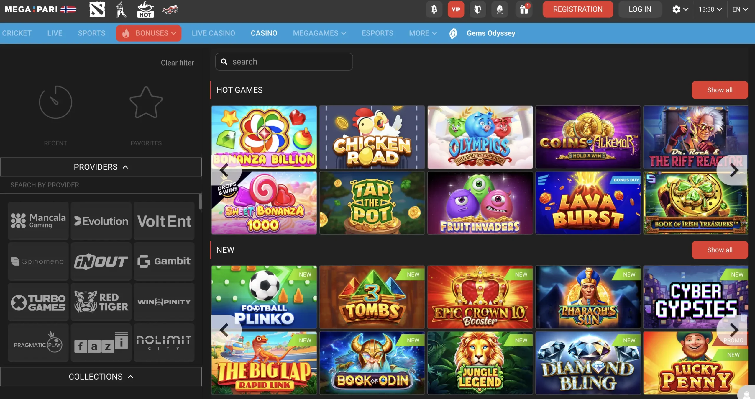The width and height of the screenshot is (755, 399).
Task: Go to Live tab
Action: (55, 33)
